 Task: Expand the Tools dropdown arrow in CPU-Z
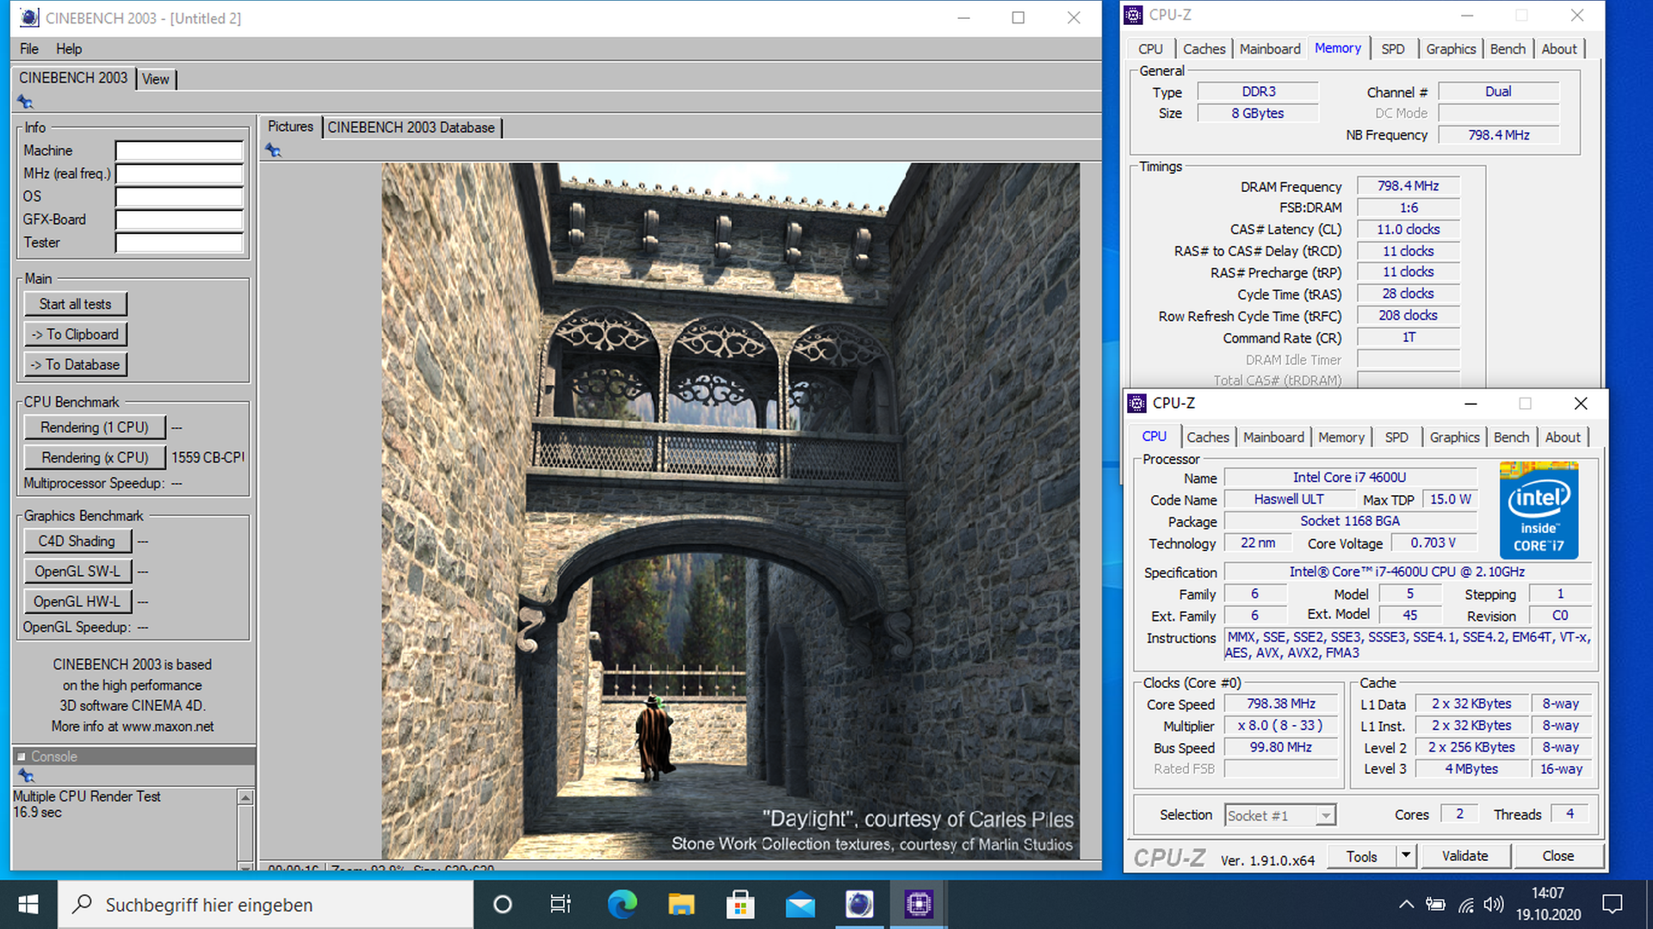[1405, 856]
